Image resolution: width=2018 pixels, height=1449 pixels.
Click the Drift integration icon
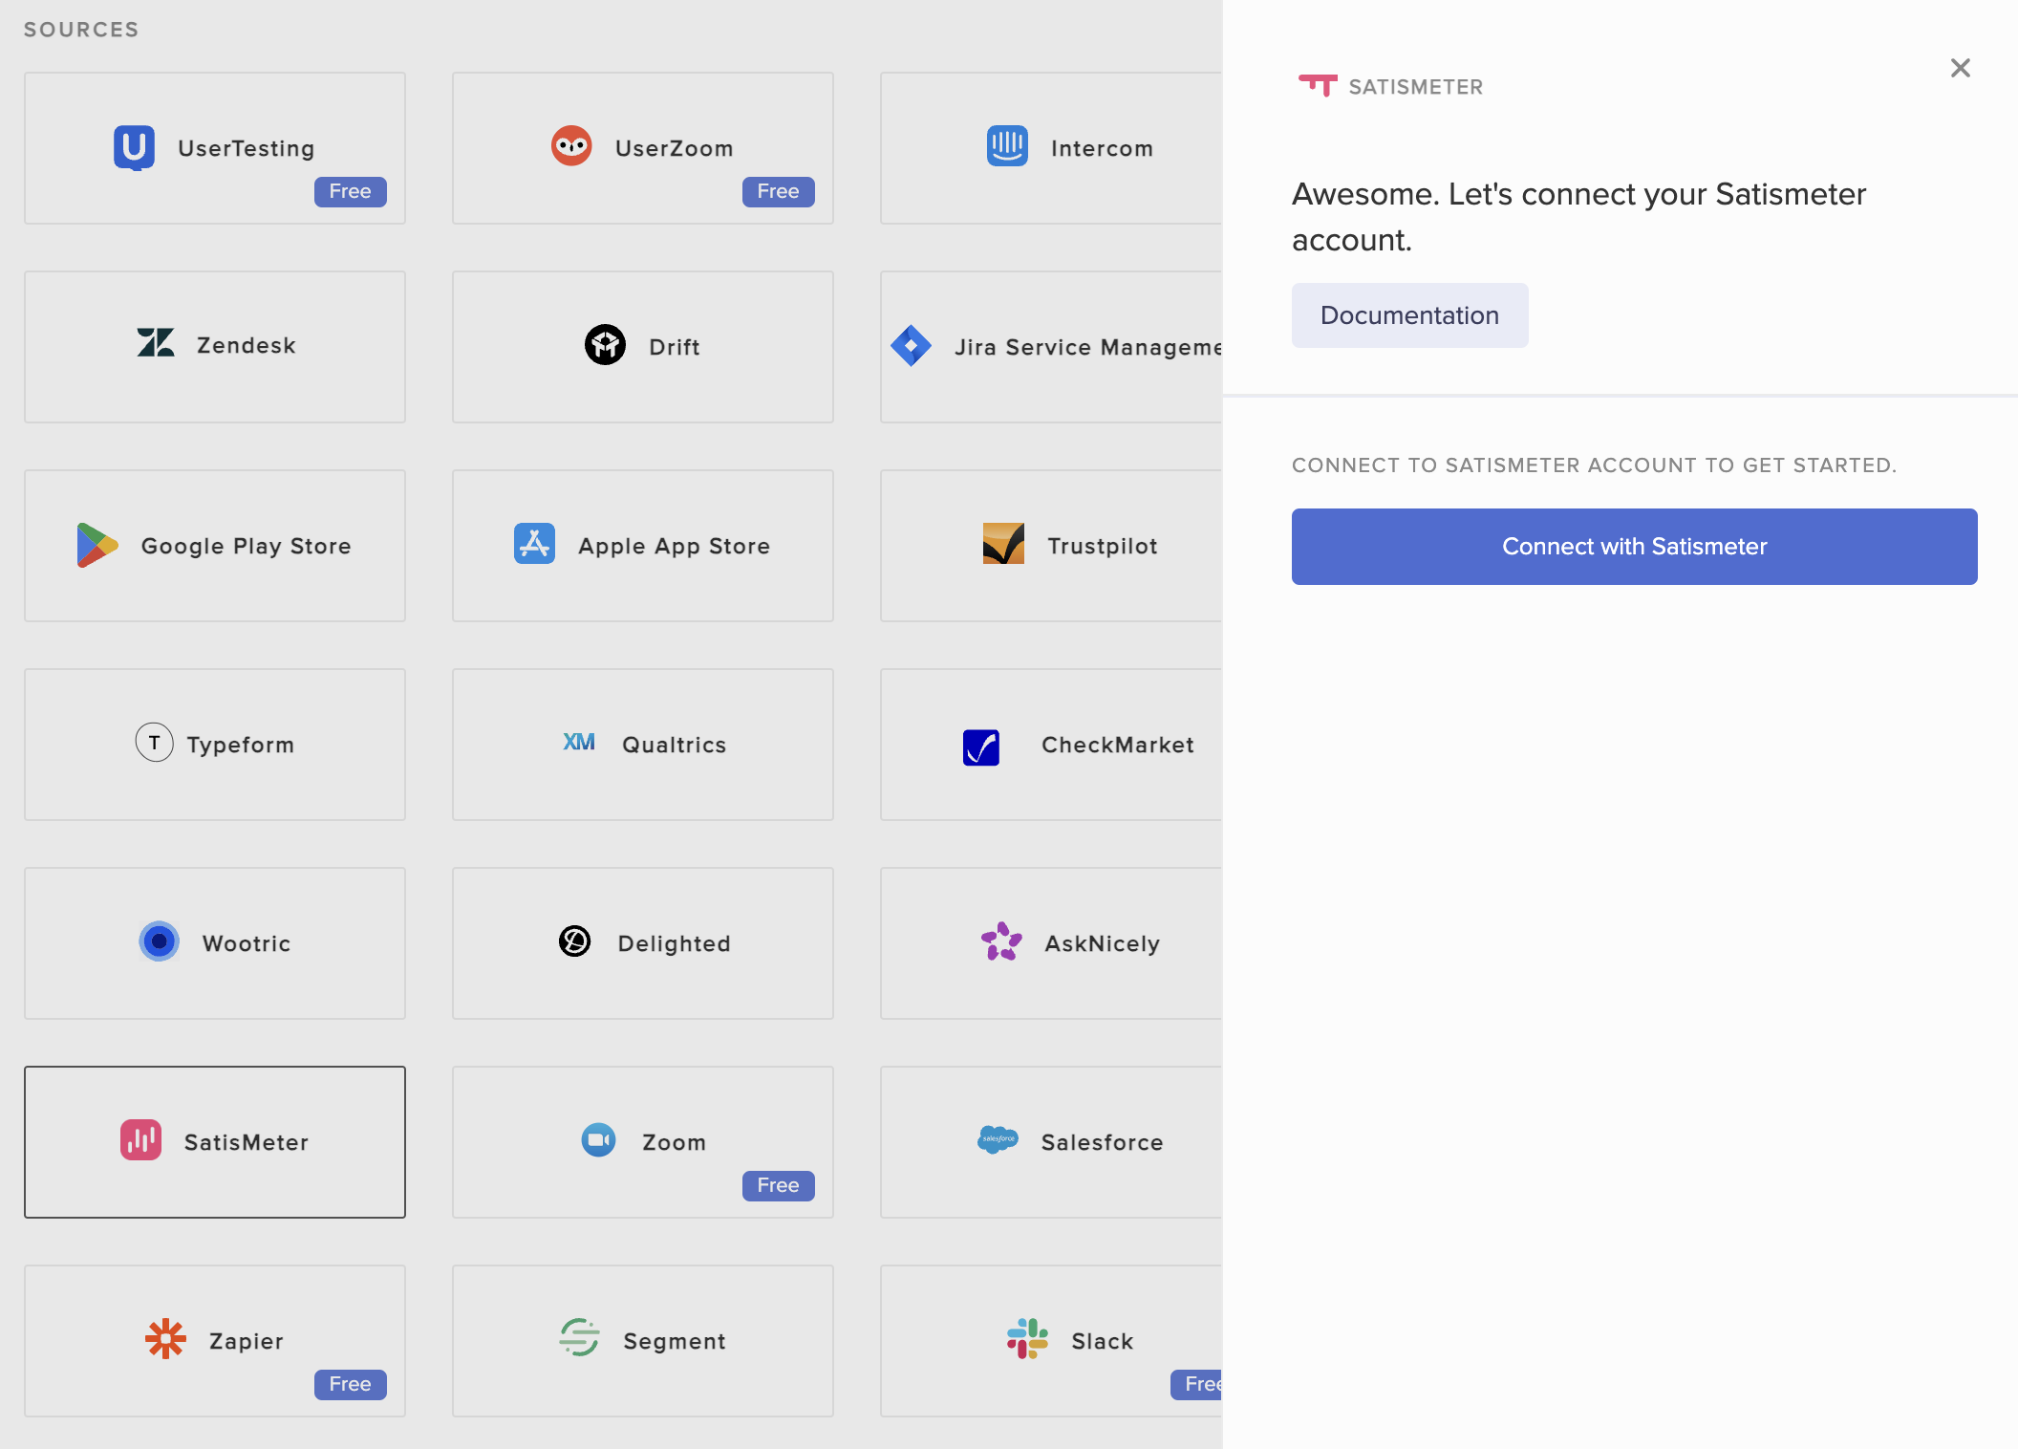(604, 346)
